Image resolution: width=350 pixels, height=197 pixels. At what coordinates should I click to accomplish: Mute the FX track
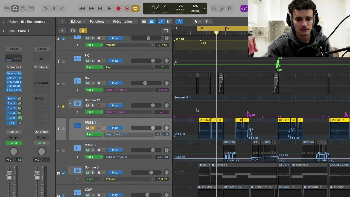click(87, 61)
